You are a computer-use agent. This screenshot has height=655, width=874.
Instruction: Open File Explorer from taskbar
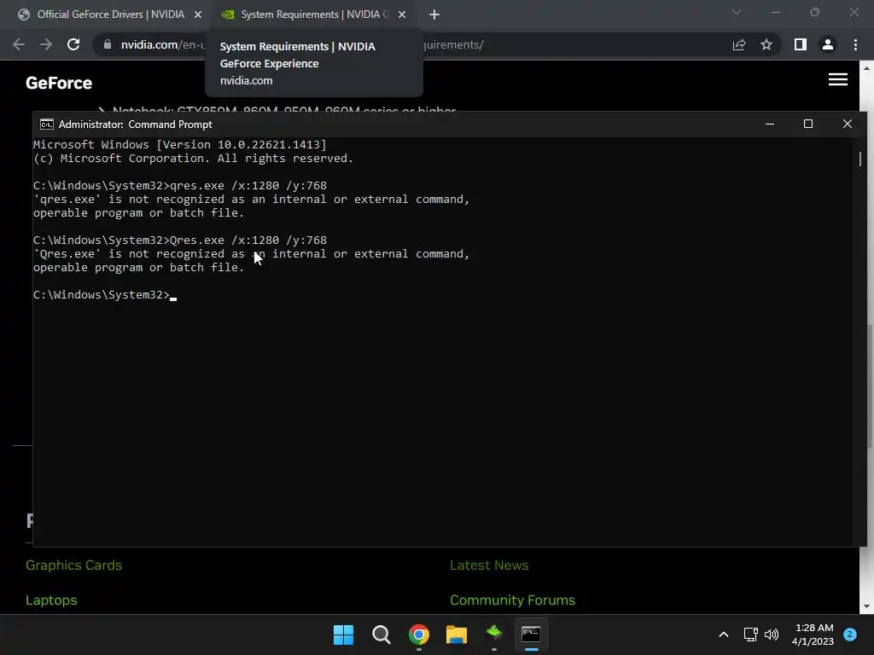coord(457,635)
